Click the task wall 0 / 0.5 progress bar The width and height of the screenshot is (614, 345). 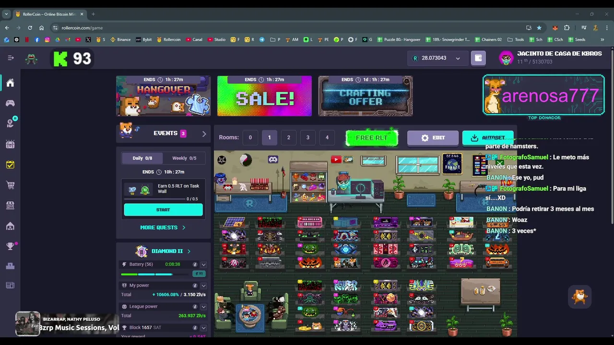pos(154,199)
